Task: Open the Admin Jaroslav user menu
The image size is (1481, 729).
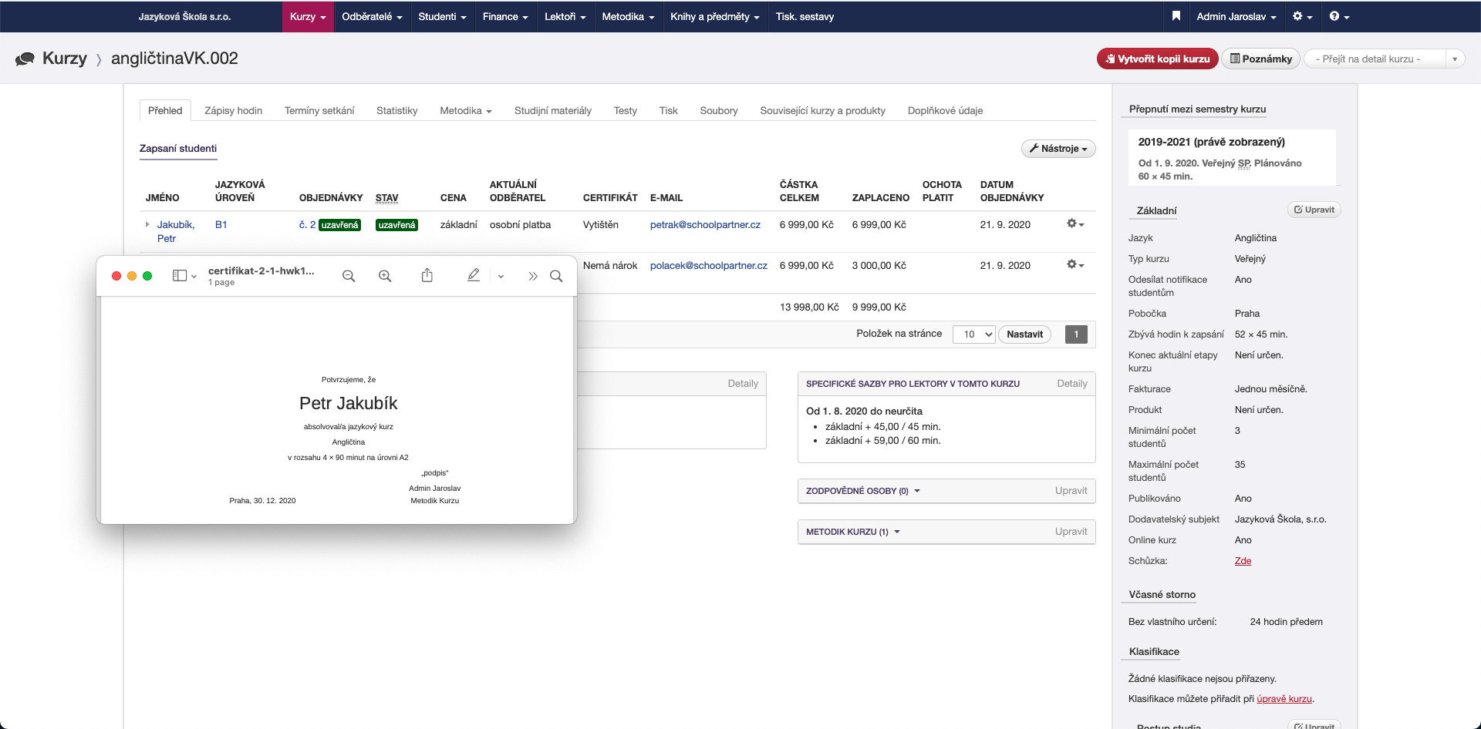Action: click(x=1236, y=16)
